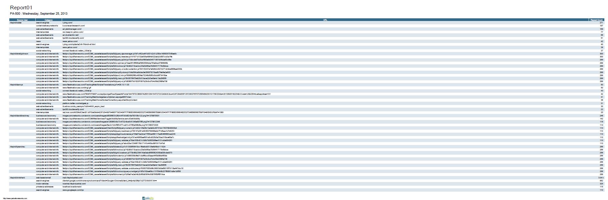Select repeat count '197' cell

(x=601, y=26)
